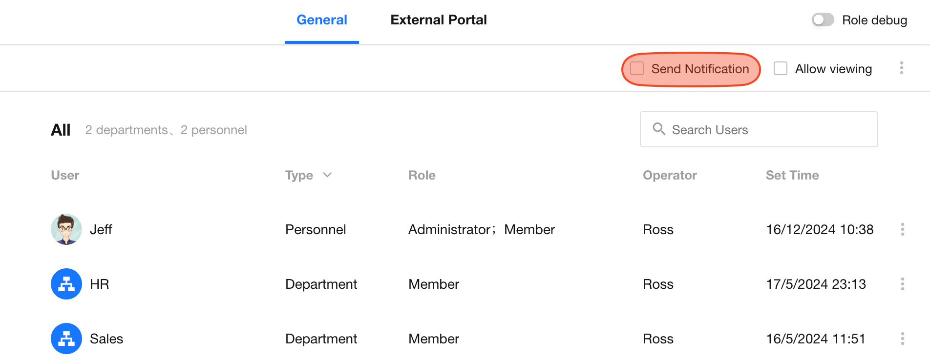Click the Sales department icon

point(66,339)
